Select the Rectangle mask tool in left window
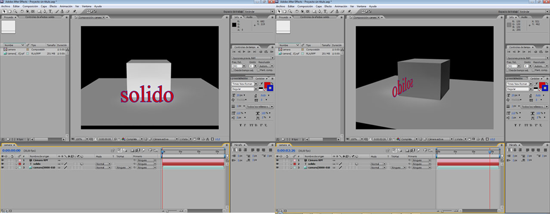This screenshot has width=550, height=214. [40, 12]
